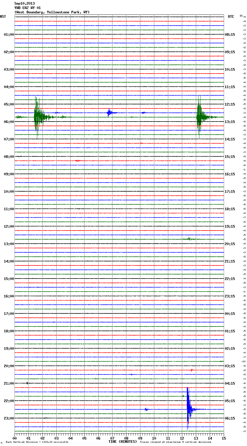Click the "TIME (MINUTES)" axis title
The height and width of the screenshot is (446, 247).
click(x=123, y=442)
